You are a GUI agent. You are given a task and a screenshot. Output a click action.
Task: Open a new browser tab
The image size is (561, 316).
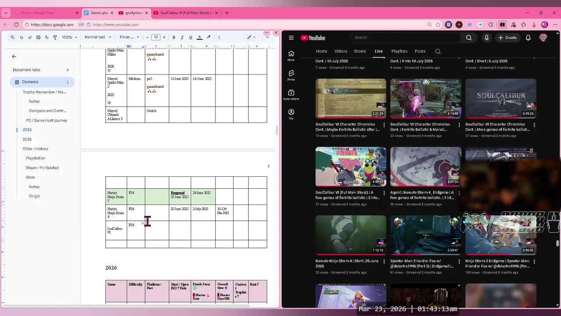(x=227, y=13)
